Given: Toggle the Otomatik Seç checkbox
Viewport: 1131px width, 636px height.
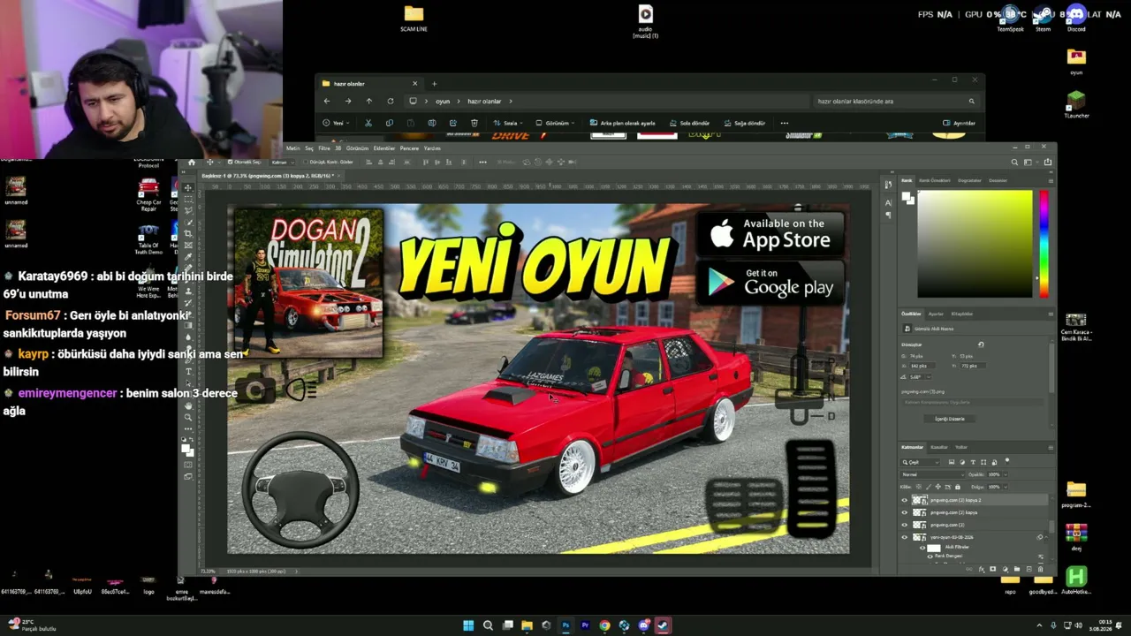Looking at the screenshot, I should [230, 163].
